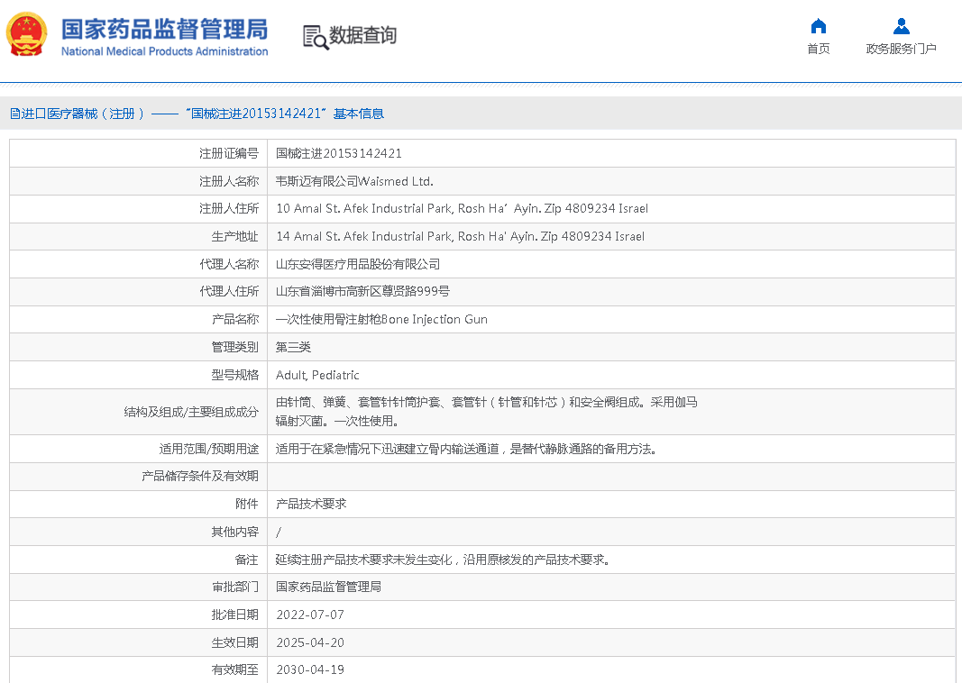The image size is (962, 683).
Task: Click approval date 2022-07-07
Action: pos(310,615)
